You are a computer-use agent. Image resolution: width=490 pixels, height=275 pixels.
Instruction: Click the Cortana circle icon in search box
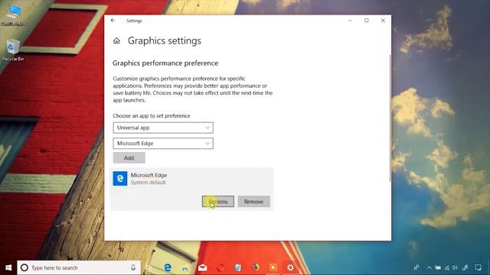(24, 267)
